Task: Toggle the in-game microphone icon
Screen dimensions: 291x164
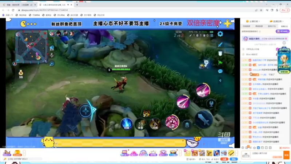Action: point(52,55)
